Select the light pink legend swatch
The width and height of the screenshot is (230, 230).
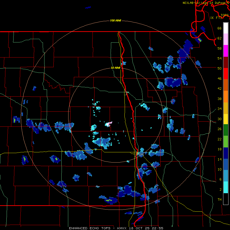point(226,39)
